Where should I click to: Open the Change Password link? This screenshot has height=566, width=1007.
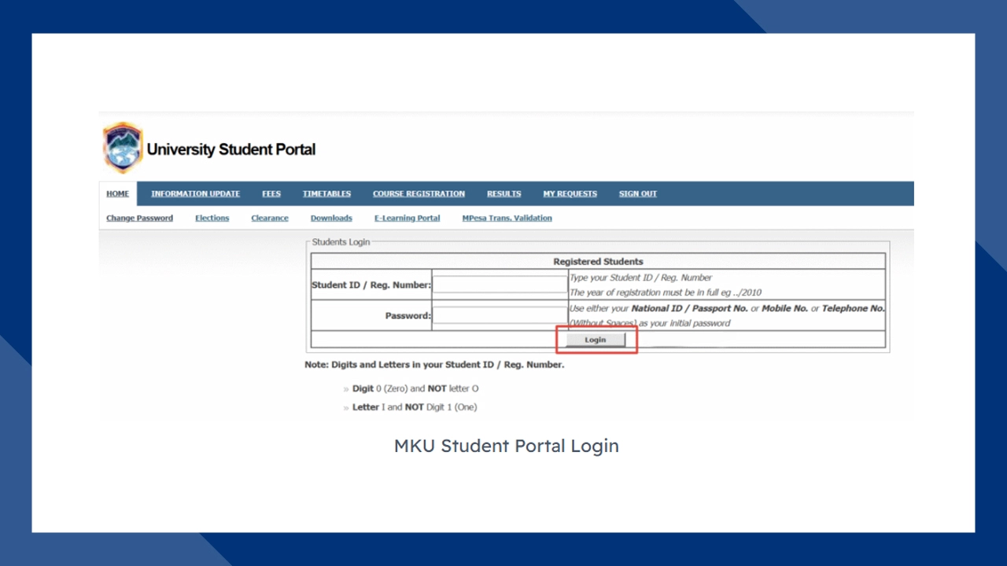coord(139,218)
